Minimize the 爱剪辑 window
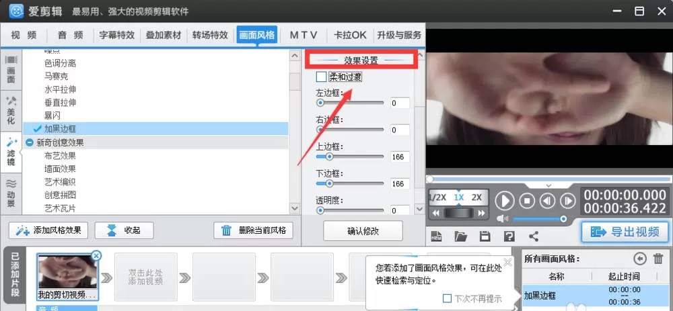Screen dimensions: 673x311 pyautogui.click(x=617, y=11)
